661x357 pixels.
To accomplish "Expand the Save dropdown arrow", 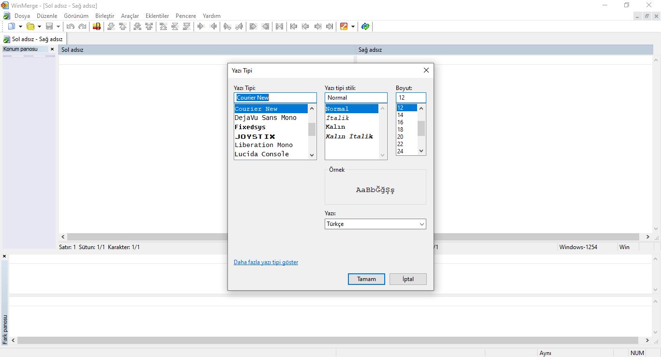I will coord(58,27).
